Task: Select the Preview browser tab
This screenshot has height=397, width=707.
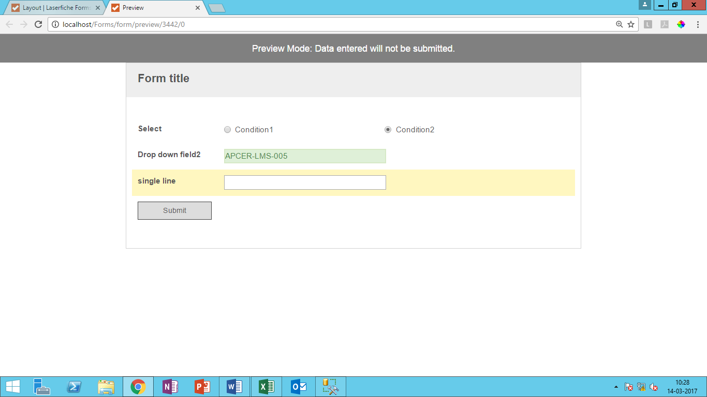Action: coord(155,8)
